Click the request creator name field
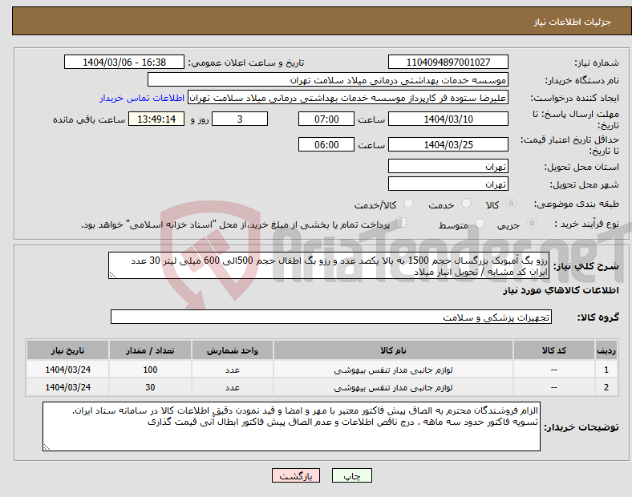 (348, 98)
